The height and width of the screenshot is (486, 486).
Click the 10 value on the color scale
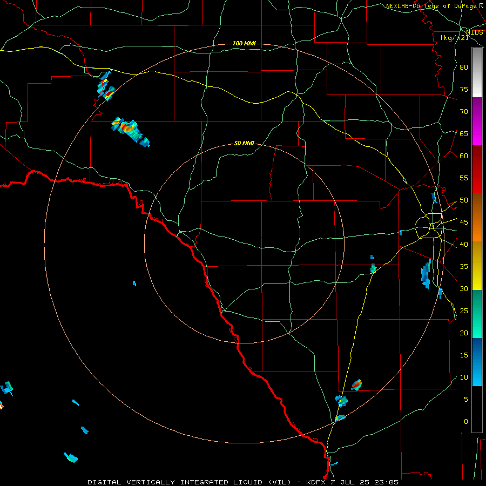[x=464, y=377]
